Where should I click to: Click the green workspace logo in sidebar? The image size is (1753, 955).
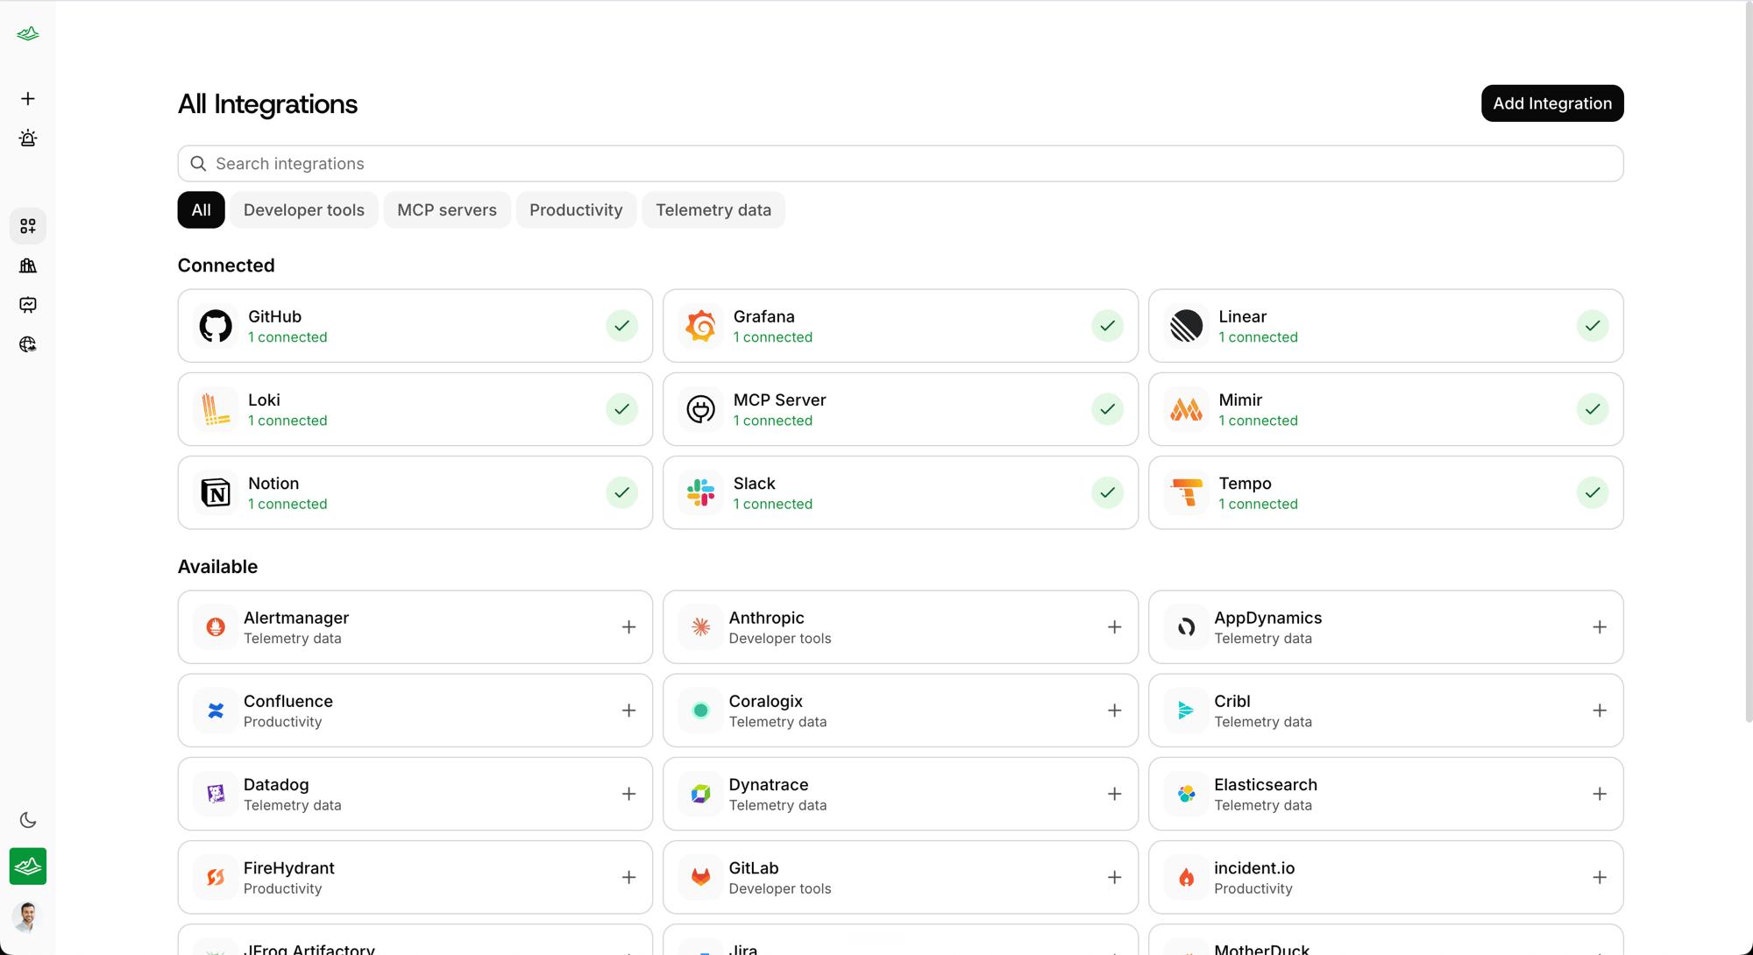tap(28, 867)
